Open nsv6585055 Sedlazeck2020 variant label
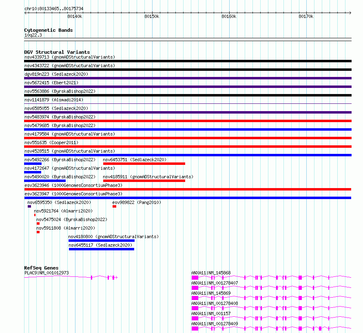Viewport: 363px width, 333px height. coord(56,108)
